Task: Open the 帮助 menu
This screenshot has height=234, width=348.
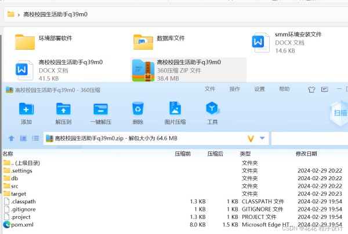Action: coord(284,89)
